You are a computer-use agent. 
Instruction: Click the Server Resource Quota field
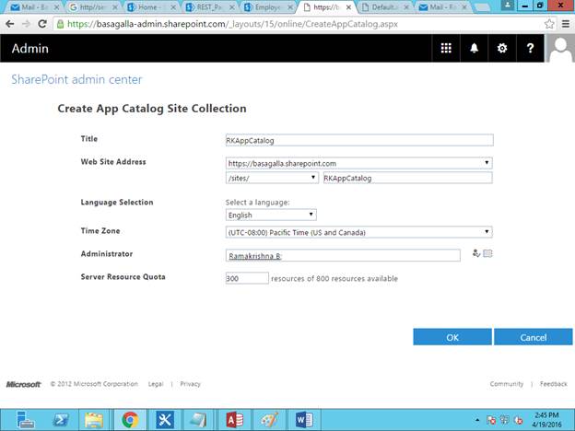coord(246,277)
